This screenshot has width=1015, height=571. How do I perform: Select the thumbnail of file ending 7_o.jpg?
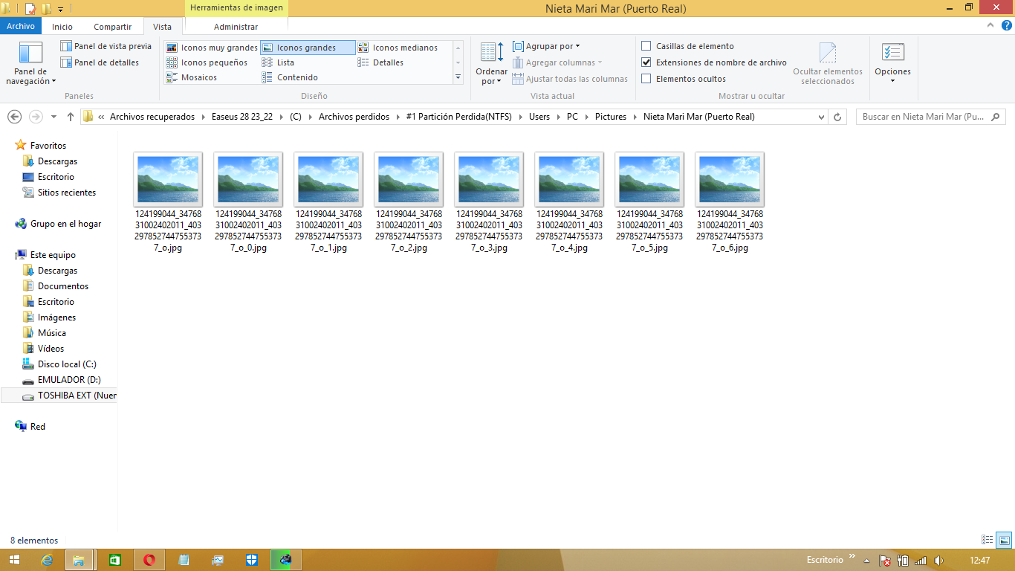[x=168, y=179]
